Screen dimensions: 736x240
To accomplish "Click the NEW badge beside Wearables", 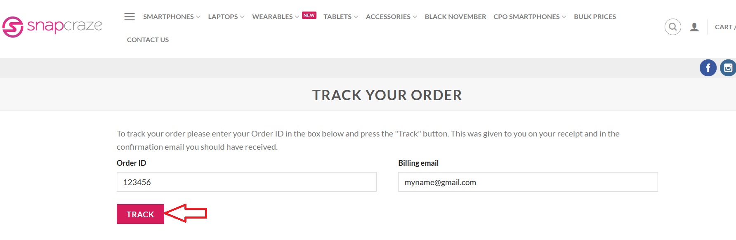I will click(309, 15).
